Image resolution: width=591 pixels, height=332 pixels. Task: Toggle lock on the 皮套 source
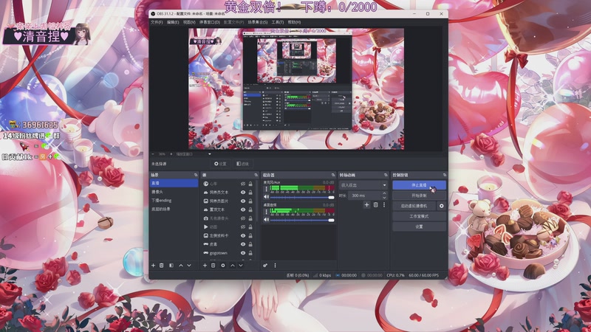(250, 244)
